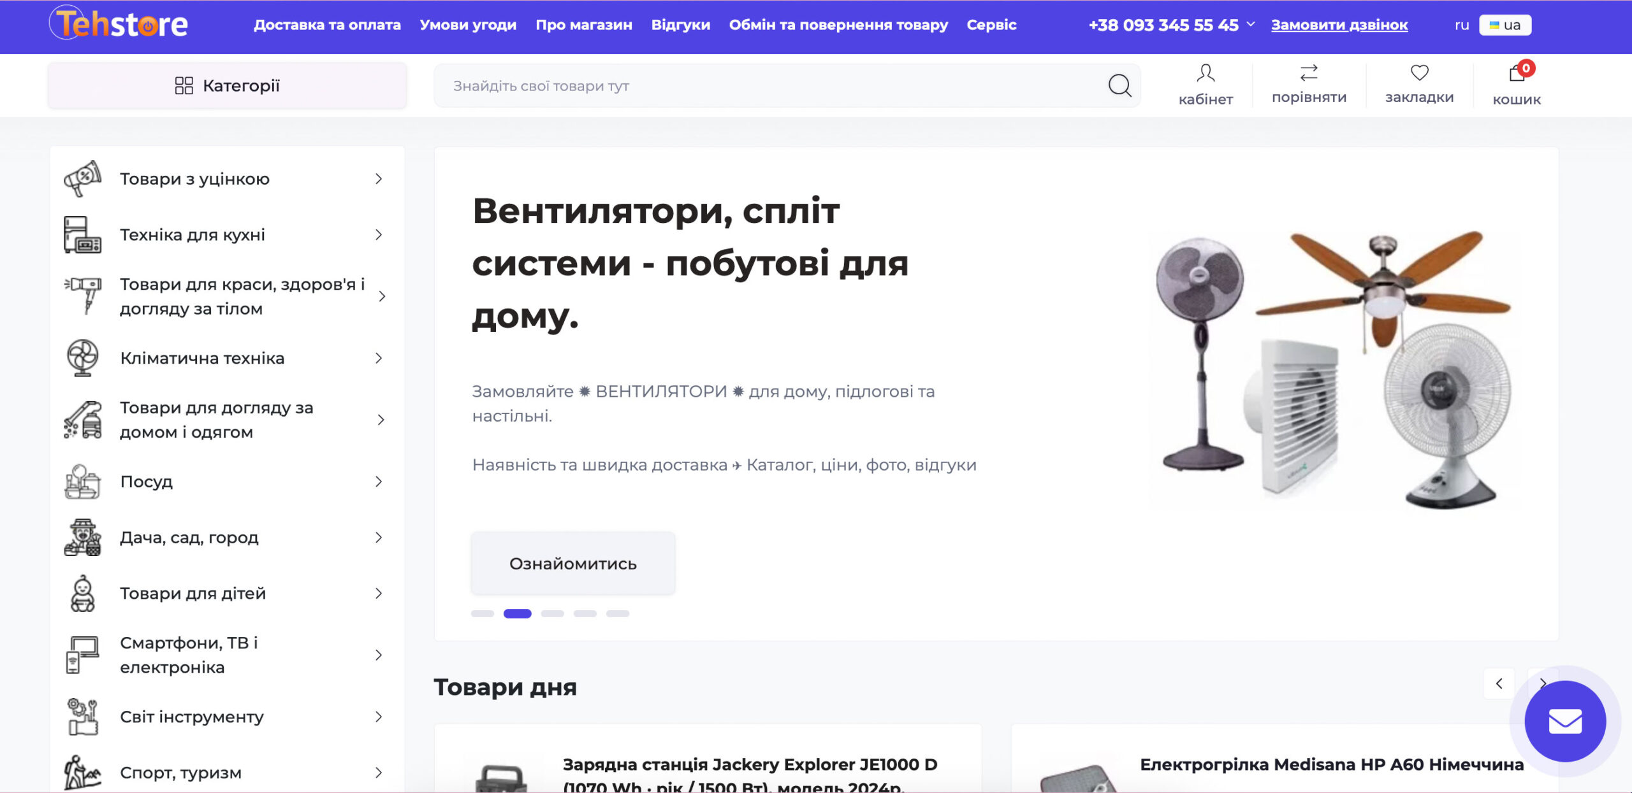Image resolution: width=1632 pixels, height=793 pixels.
Task: Expand the Техніка для кухні submenu chevron
Action: pyautogui.click(x=379, y=234)
